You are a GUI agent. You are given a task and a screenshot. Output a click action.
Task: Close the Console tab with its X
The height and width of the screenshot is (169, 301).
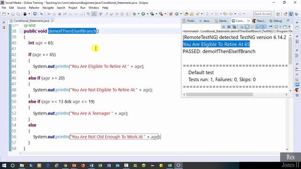pyautogui.click(x=248, y=21)
